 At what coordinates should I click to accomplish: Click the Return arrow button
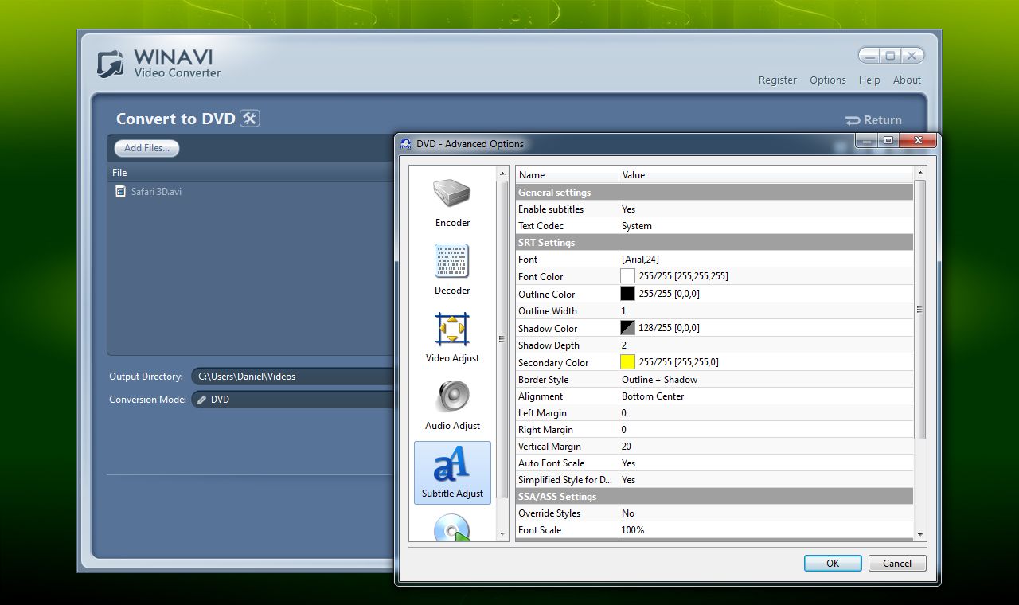[873, 120]
